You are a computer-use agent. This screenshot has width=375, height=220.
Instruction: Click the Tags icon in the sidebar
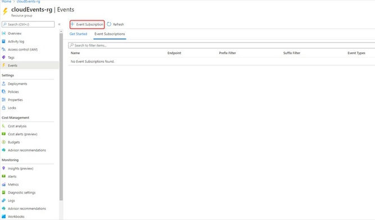coord(3,57)
